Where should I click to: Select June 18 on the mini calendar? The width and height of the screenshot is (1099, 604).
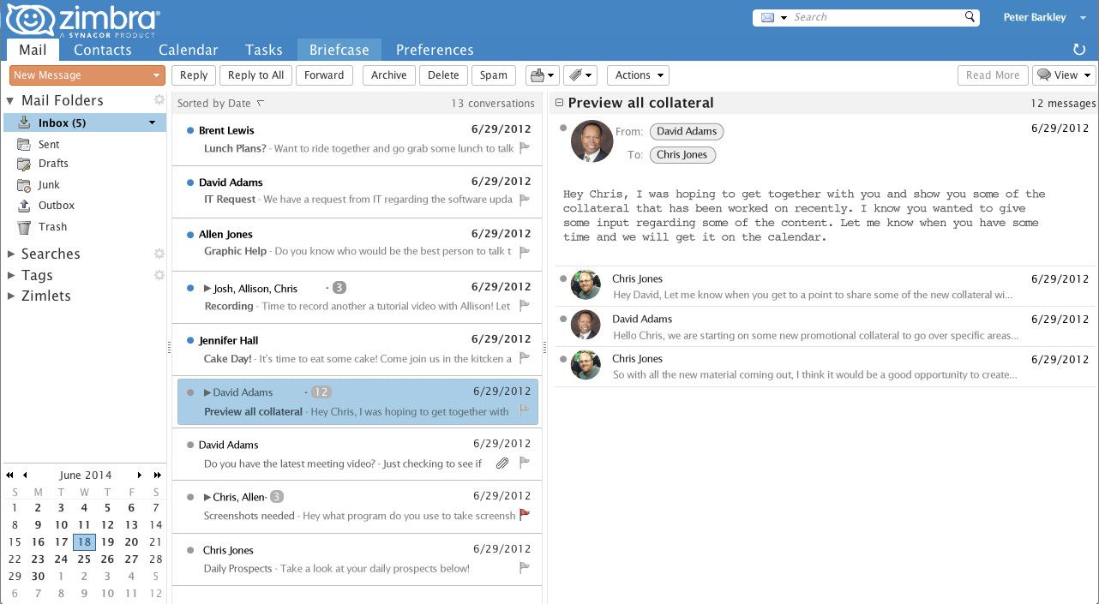click(84, 541)
